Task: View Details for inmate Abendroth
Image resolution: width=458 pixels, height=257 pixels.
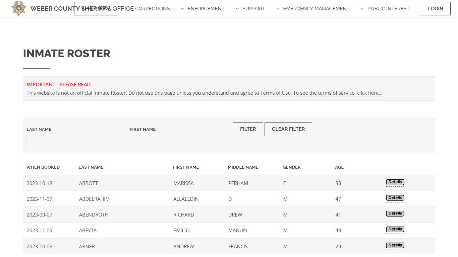Action: [395, 213]
